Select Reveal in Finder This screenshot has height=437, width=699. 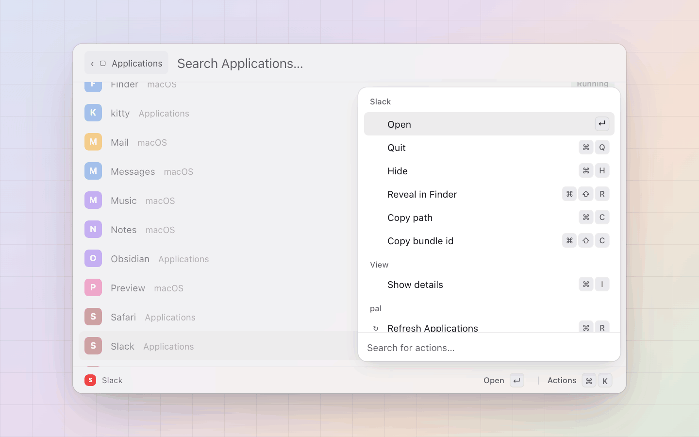489,194
